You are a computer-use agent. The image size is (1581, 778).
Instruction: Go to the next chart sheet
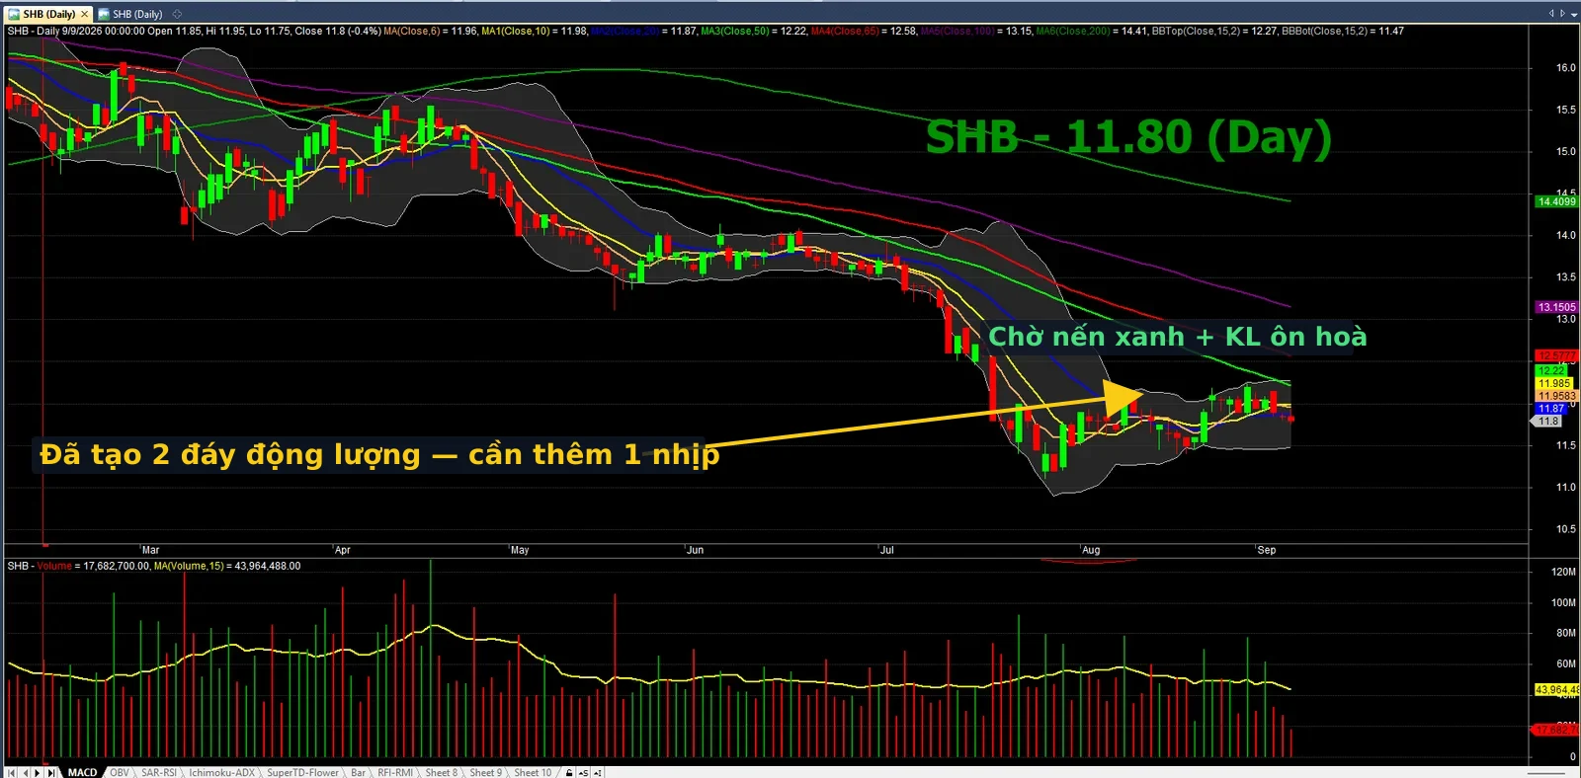(38, 772)
